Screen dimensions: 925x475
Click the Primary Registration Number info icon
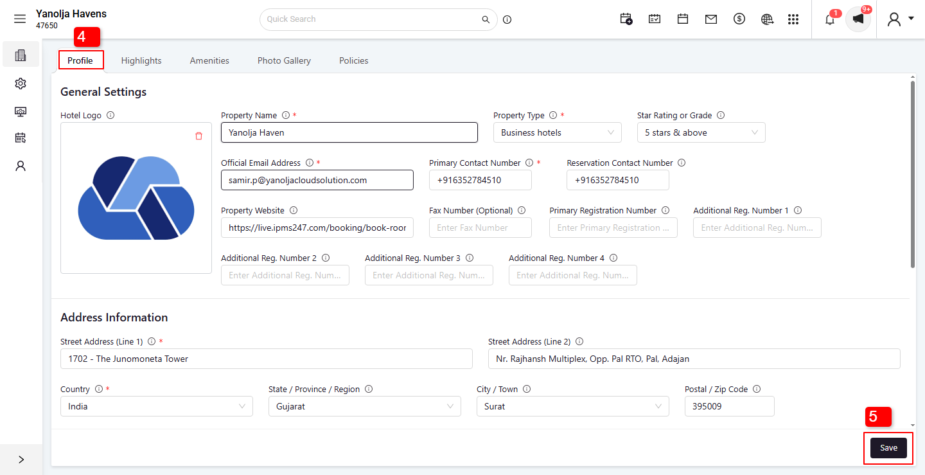pos(665,211)
